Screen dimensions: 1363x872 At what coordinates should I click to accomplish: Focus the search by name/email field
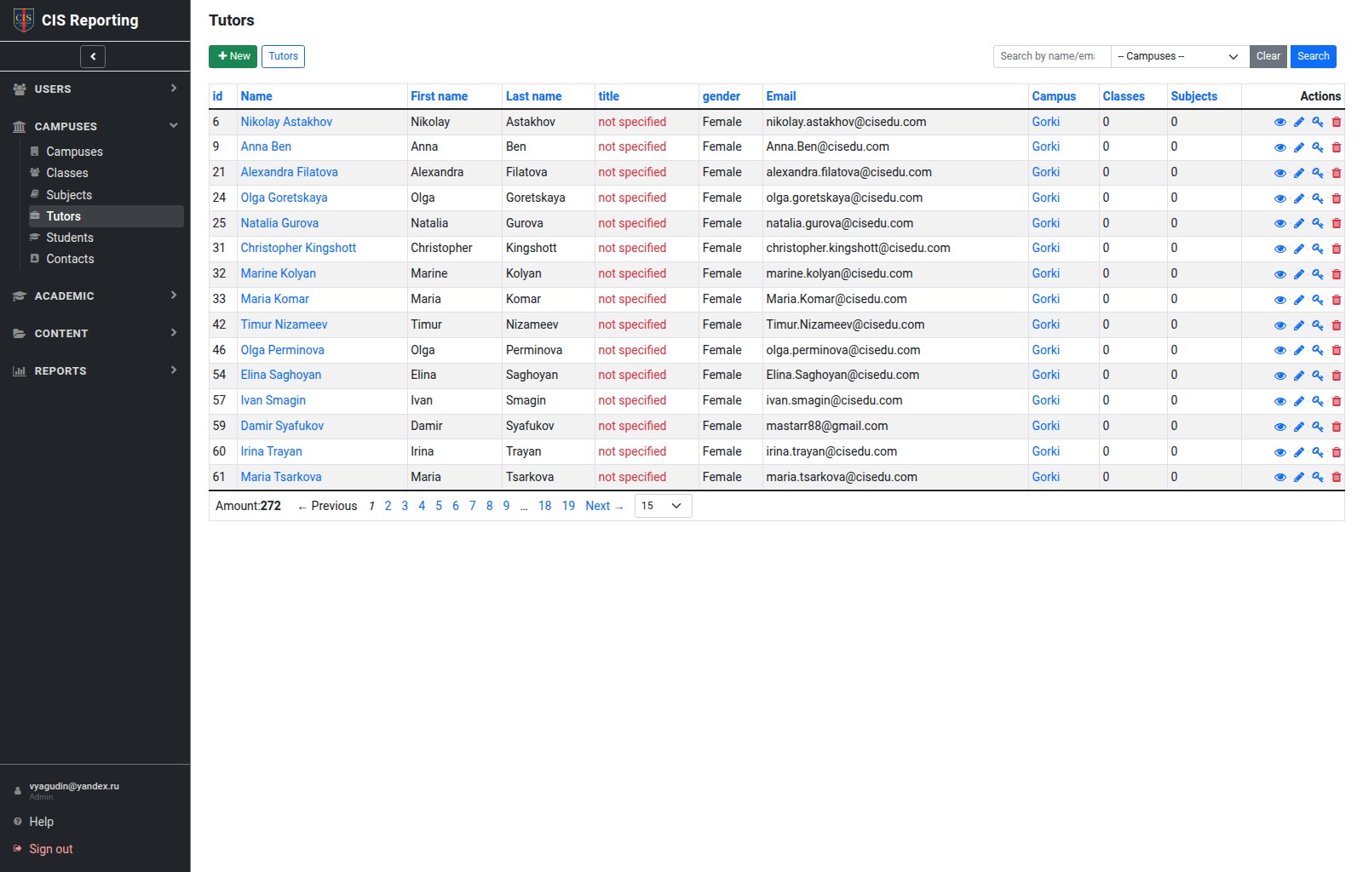pyautogui.click(x=1052, y=56)
